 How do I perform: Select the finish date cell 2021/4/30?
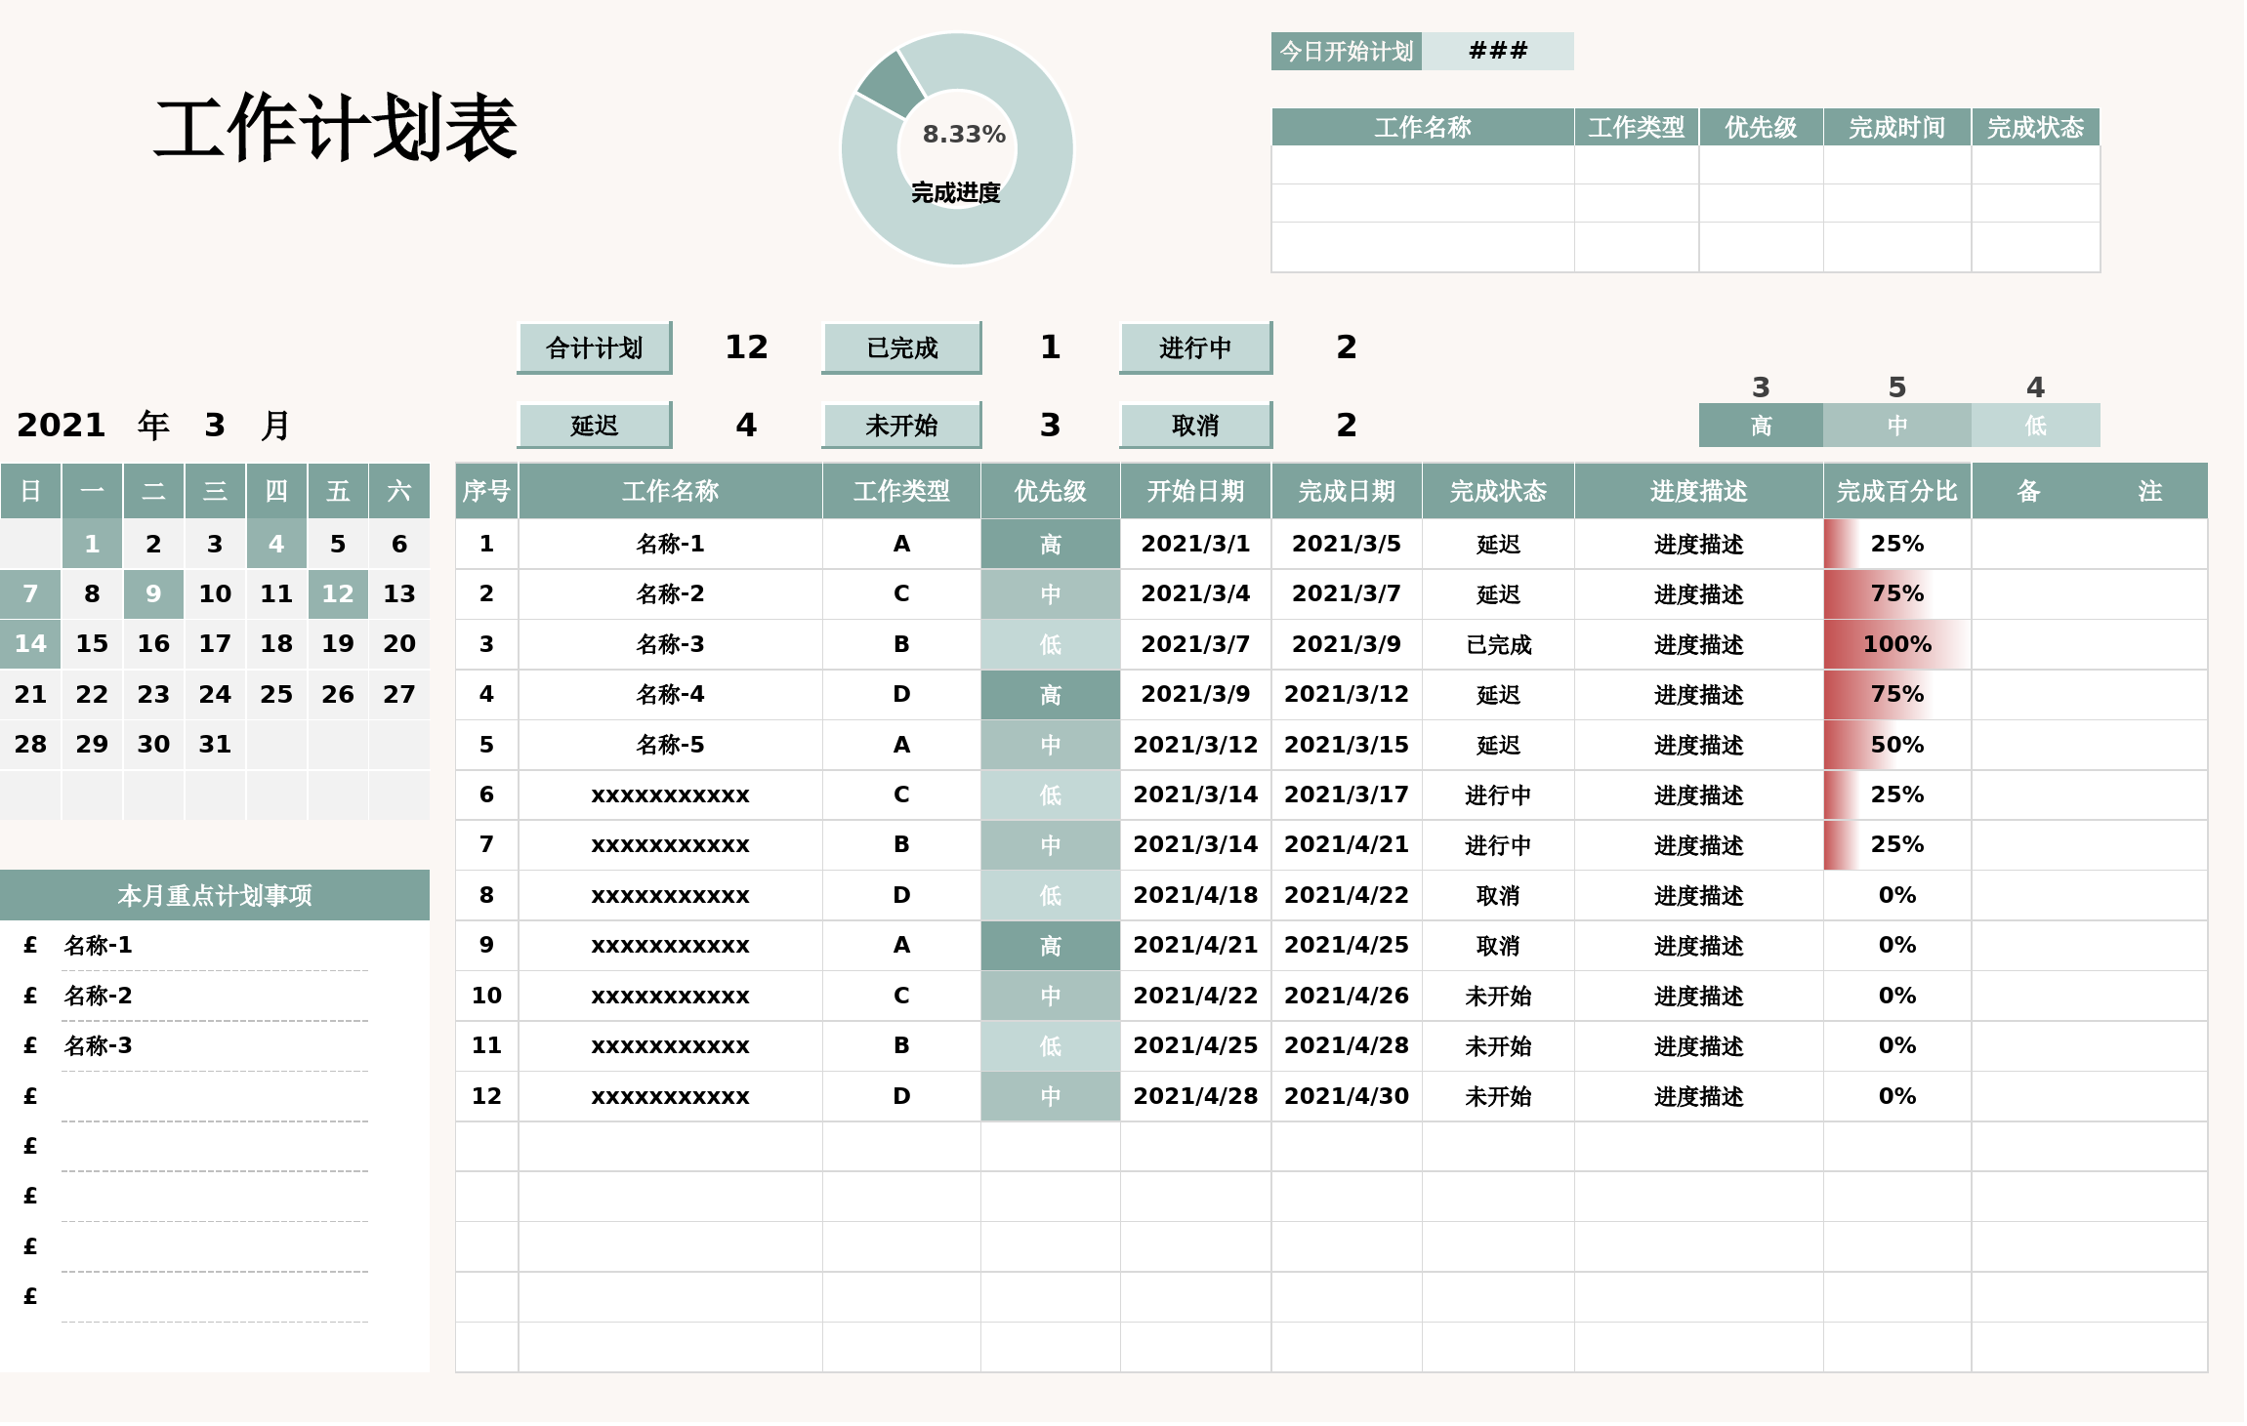[x=1347, y=1096]
